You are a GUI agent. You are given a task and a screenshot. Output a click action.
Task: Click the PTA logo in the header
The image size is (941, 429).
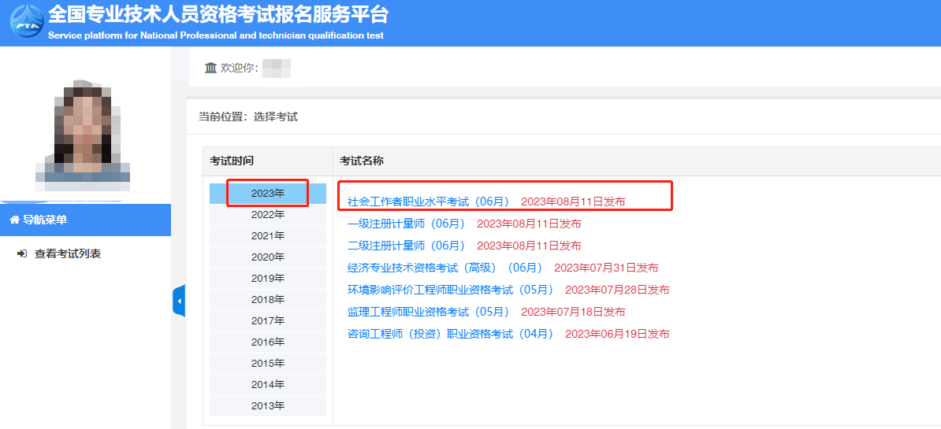point(26,21)
